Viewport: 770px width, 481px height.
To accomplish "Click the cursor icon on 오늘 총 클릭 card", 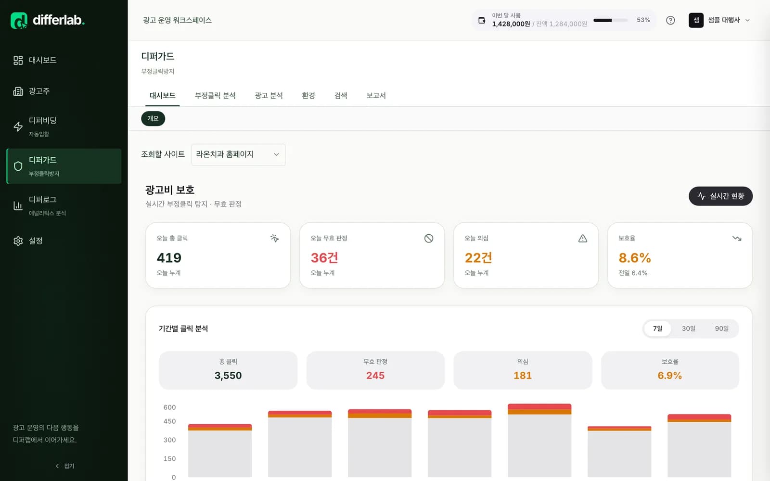I will (x=275, y=238).
